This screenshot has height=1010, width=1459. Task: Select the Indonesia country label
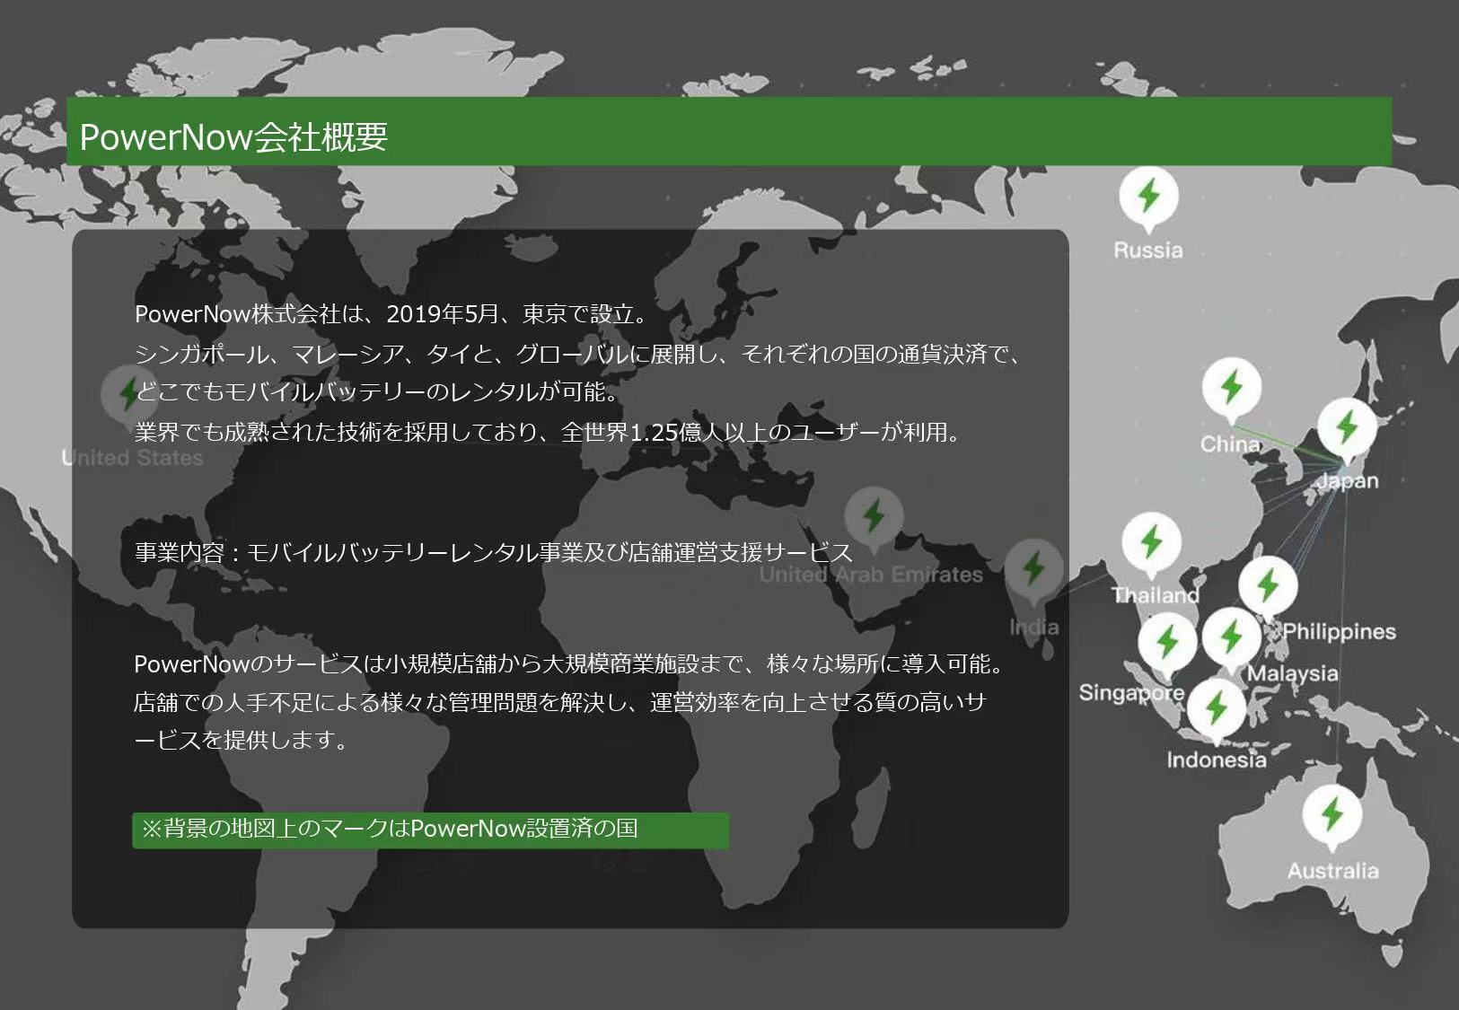(1217, 760)
